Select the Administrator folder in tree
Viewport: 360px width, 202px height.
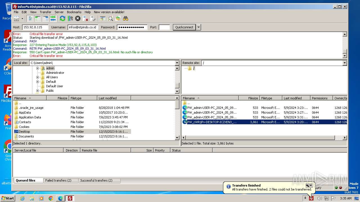(55, 73)
